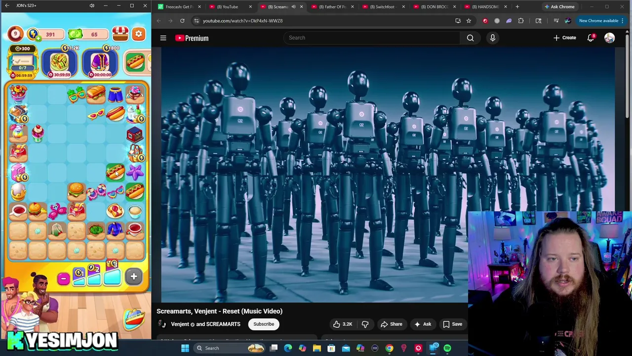The image size is (632, 356).
Task: Tap the energy lightning bolt plus icon
Action: point(34,34)
